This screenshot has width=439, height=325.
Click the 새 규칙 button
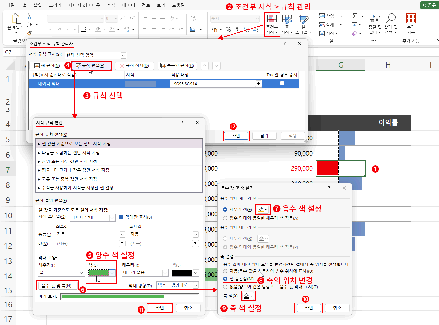point(49,66)
